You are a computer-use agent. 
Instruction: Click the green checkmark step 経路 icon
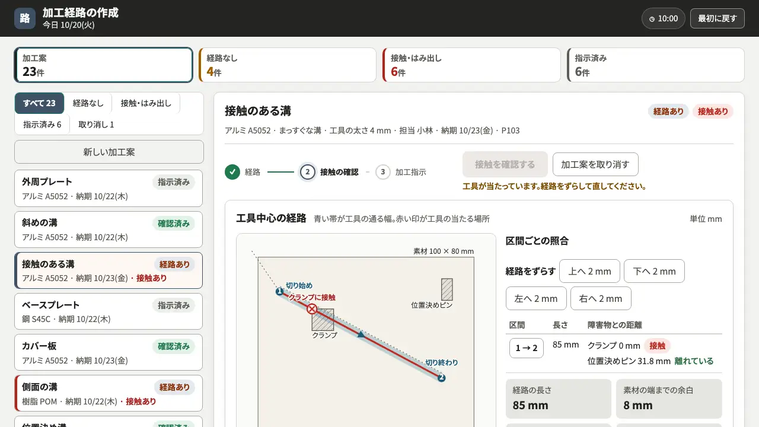click(232, 172)
